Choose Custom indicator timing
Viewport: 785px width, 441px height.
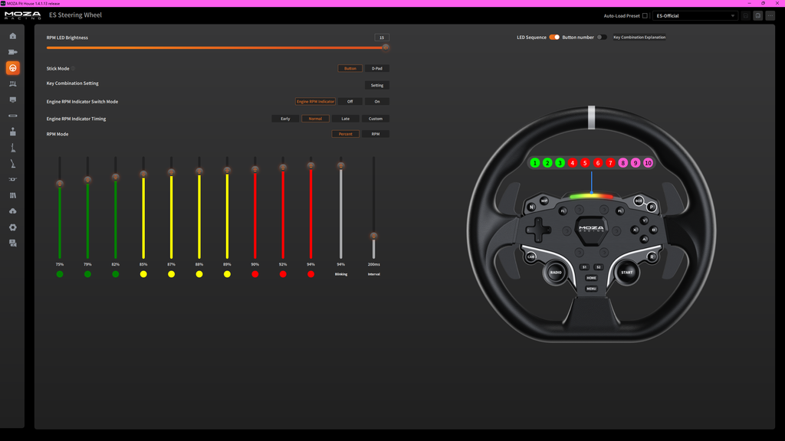(x=376, y=119)
